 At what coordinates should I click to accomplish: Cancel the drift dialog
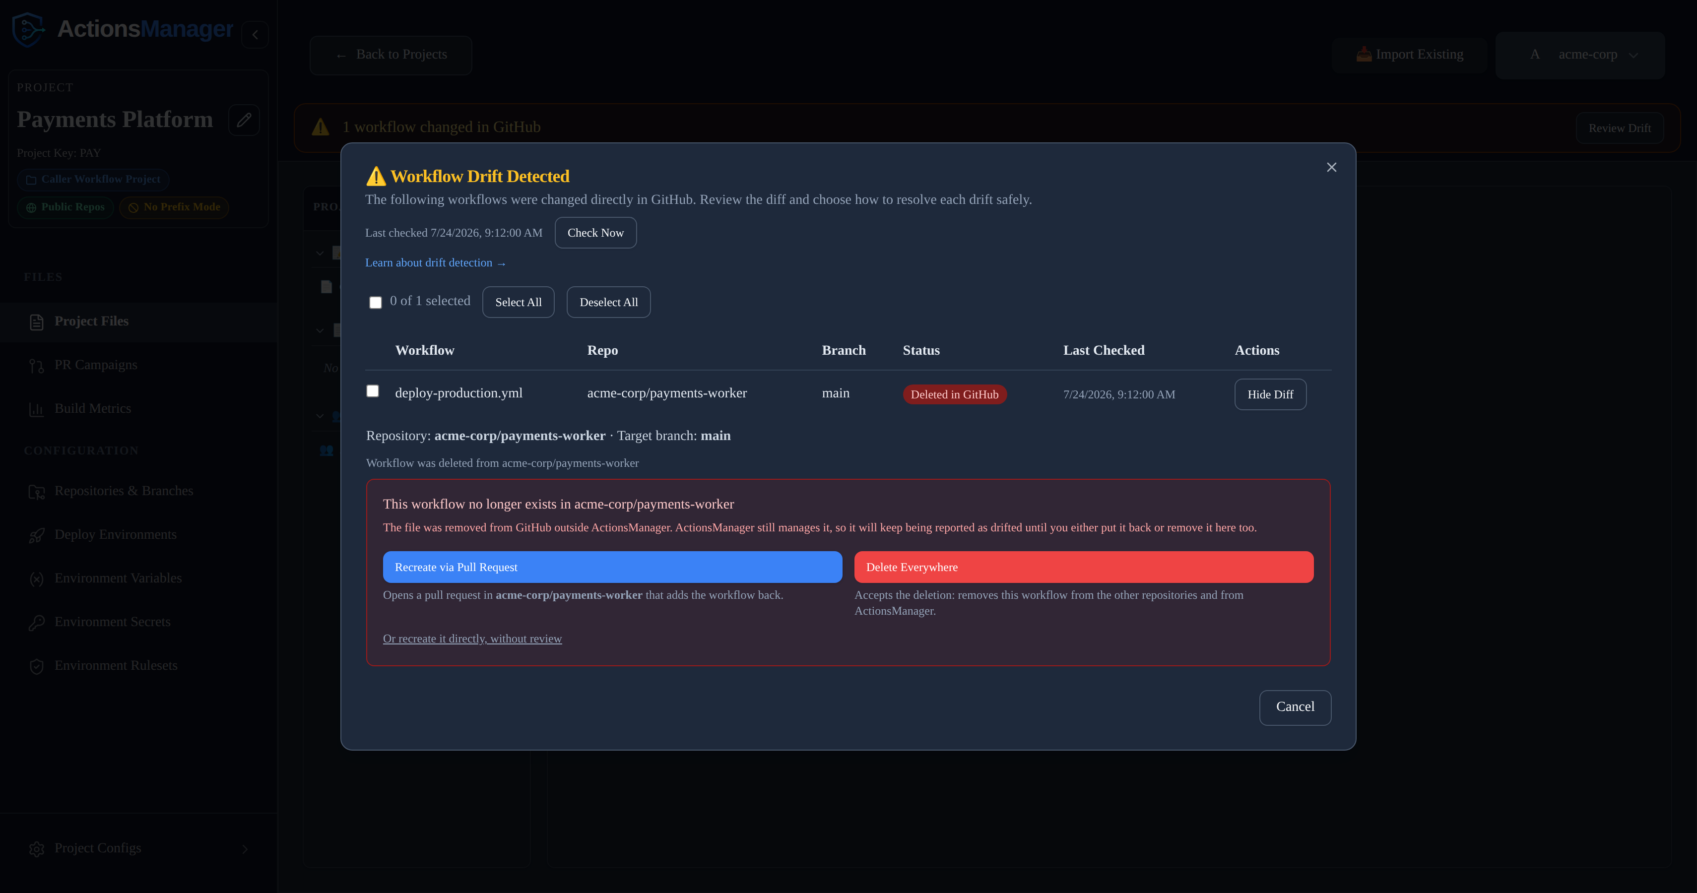pyautogui.click(x=1295, y=707)
